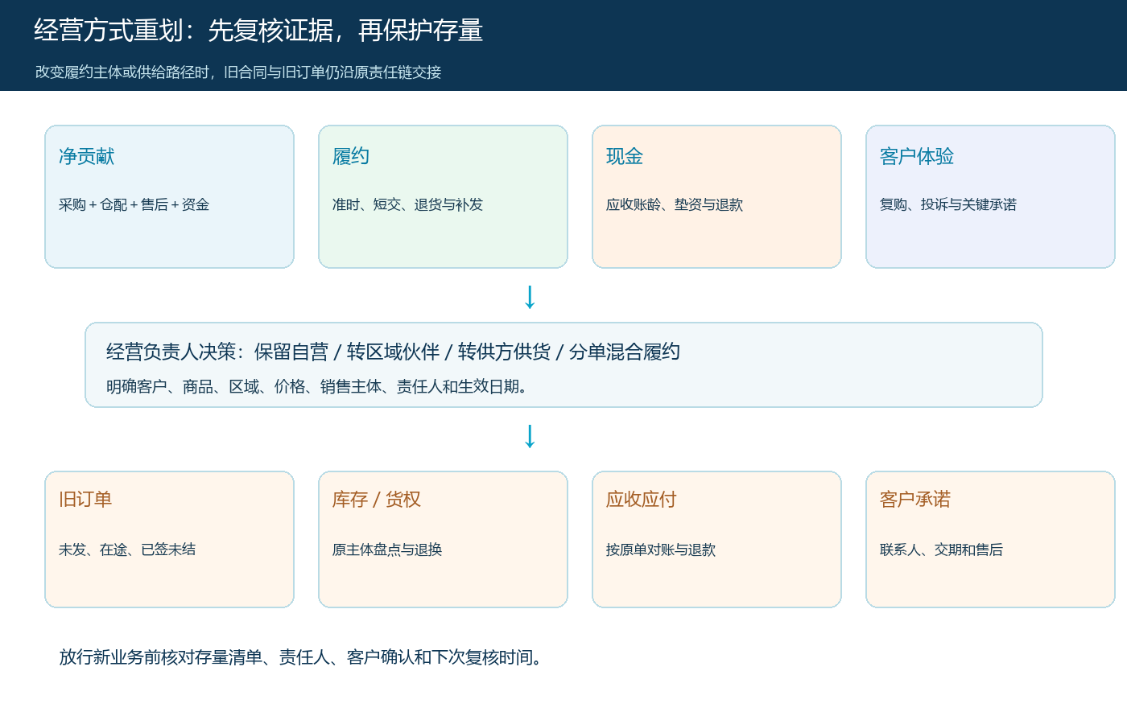Image resolution: width=1127 pixels, height=708 pixels.
Task: Select the 净贡献 card heading
Action: 86,156
